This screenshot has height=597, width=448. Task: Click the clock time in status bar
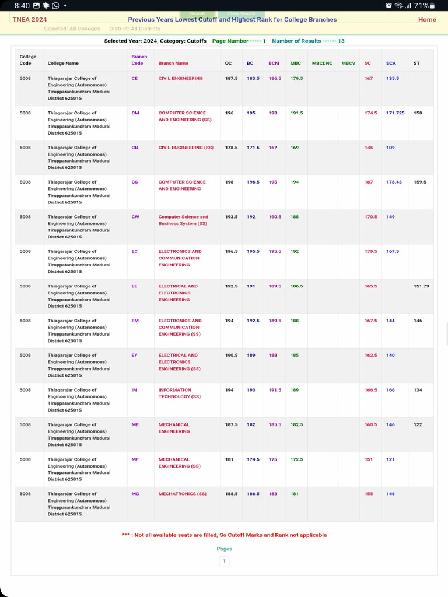tap(22, 5)
